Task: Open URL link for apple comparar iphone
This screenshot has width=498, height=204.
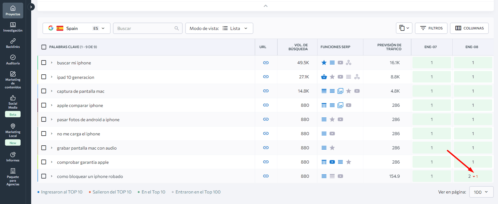Action: pyautogui.click(x=266, y=105)
